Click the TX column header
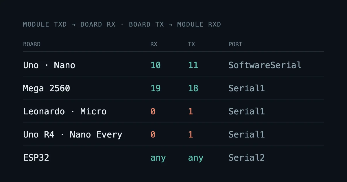The width and height of the screenshot is (347, 182). click(x=191, y=44)
